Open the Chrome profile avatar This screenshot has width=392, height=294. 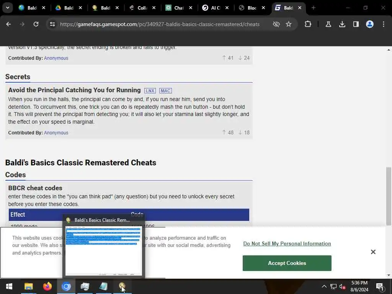pos(369,24)
